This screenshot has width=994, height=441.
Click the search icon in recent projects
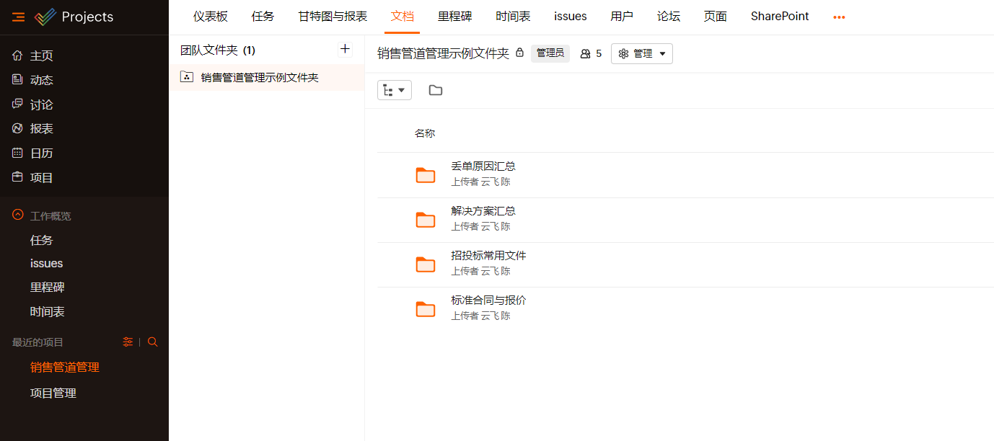point(152,342)
